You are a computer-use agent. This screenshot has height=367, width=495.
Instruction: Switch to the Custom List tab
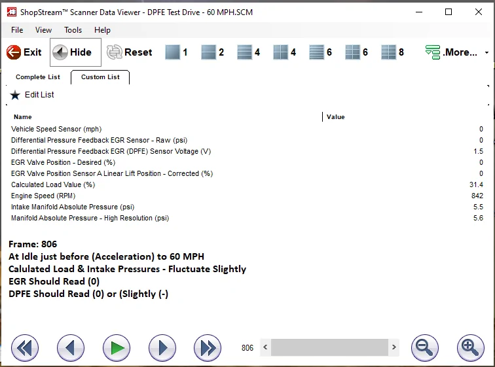[x=100, y=77]
